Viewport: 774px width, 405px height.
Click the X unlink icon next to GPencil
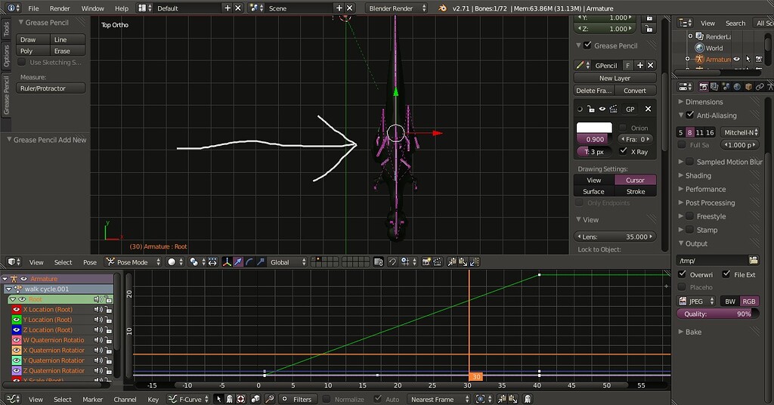click(x=651, y=65)
